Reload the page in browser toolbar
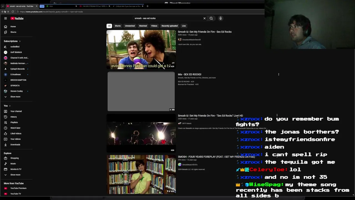The width and height of the screenshot is (355, 200). (x=13, y=12)
